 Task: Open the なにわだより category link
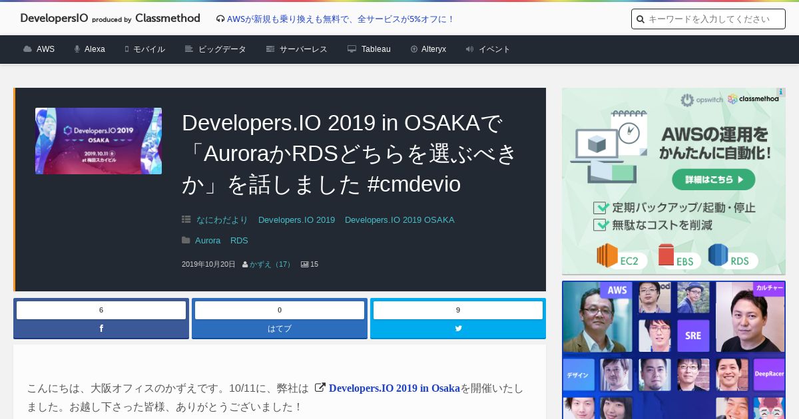pyautogui.click(x=222, y=219)
